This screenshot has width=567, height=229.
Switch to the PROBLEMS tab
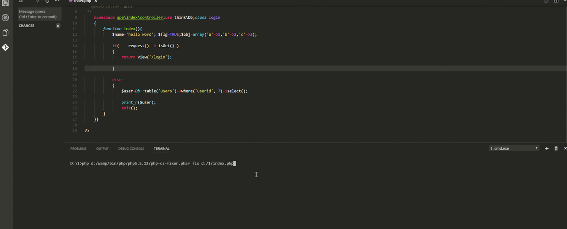point(78,148)
